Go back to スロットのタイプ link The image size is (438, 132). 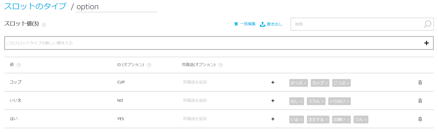click(35, 6)
